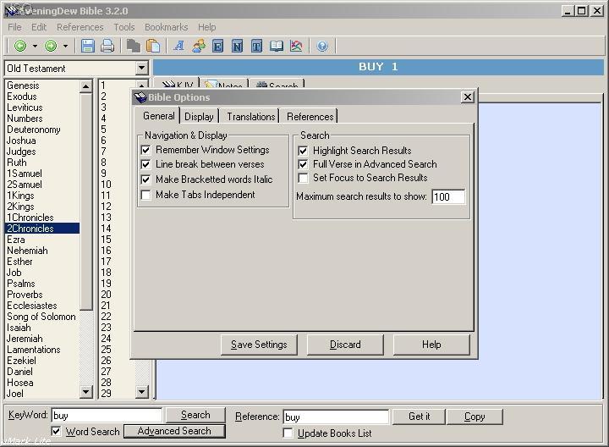The height and width of the screenshot is (447, 609).
Task: Click the people toolbar icon
Action: (199, 46)
